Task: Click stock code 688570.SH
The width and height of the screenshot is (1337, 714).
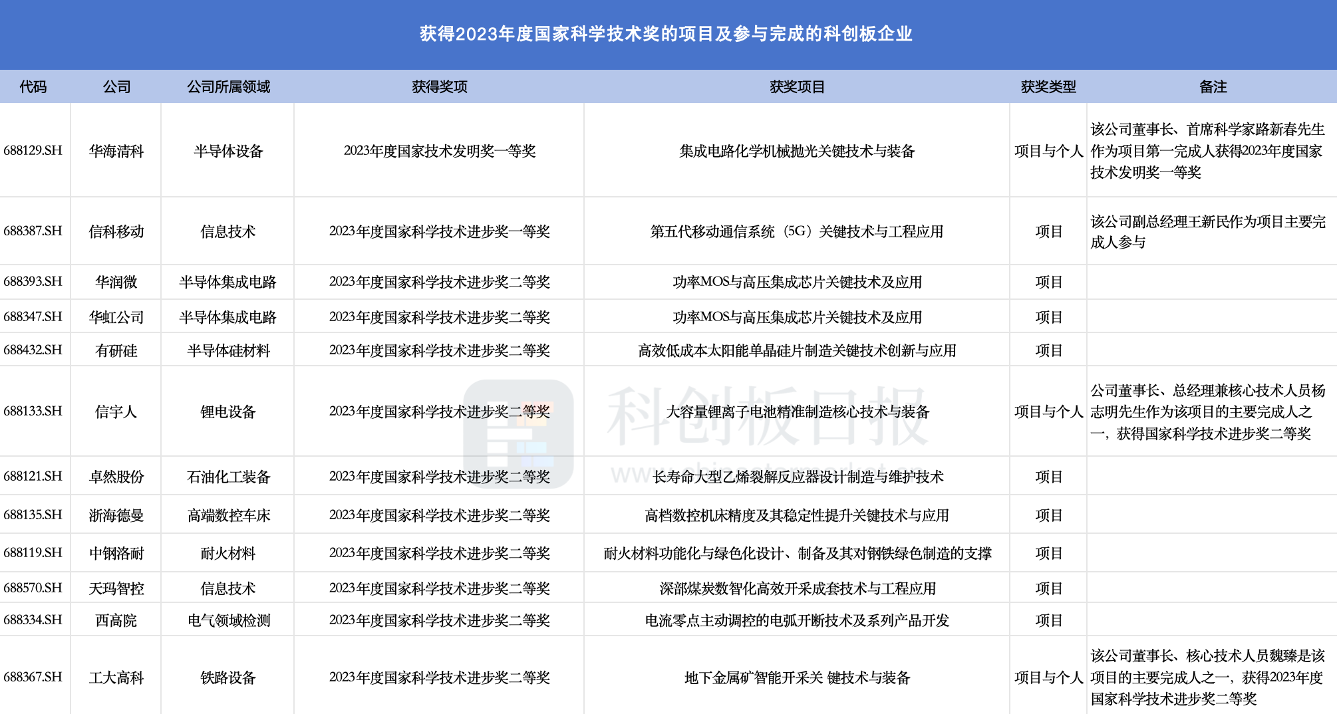Action: pyautogui.click(x=33, y=588)
